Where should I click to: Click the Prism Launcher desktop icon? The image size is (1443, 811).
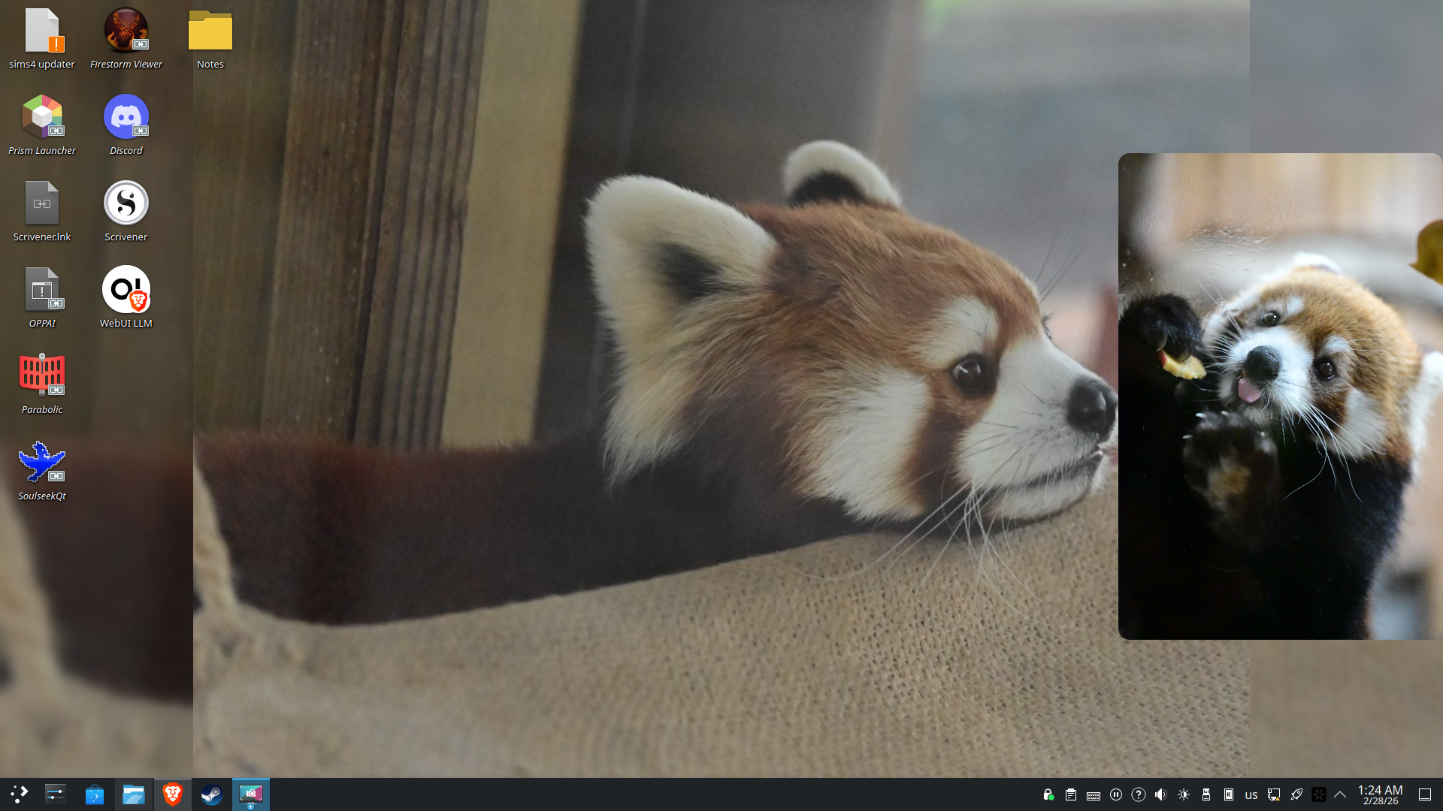click(x=42, y=117)
